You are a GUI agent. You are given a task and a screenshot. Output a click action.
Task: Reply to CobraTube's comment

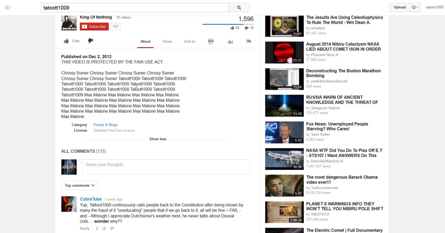pos(84,228)
